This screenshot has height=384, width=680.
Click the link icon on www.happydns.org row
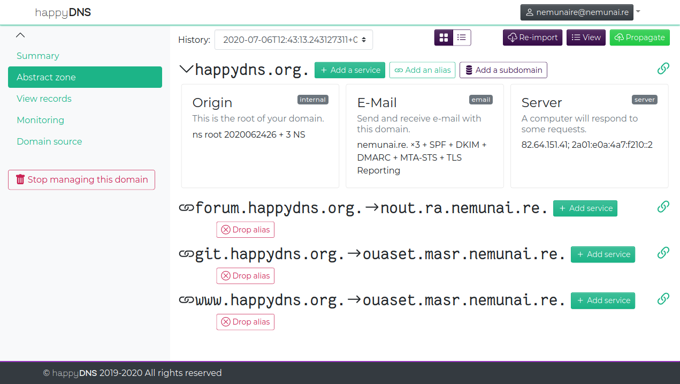663,299
